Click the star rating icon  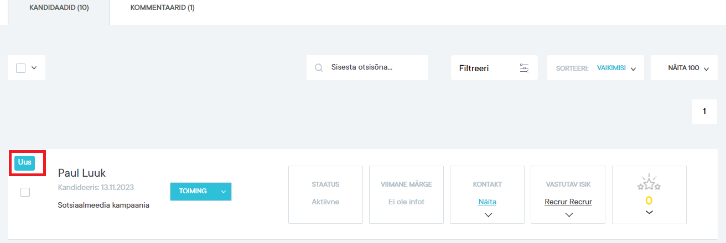coord(649,184)
